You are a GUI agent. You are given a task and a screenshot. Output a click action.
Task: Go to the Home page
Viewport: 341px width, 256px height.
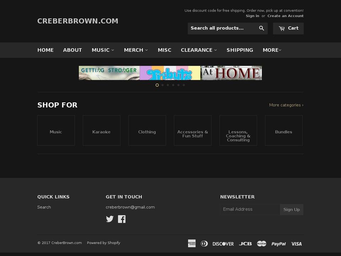(45, 50)
